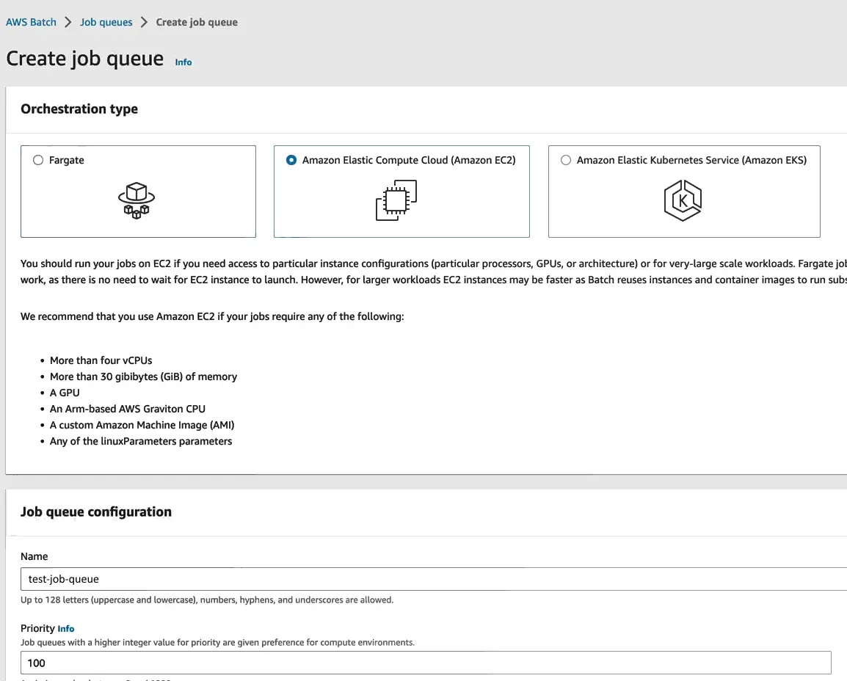Open the AWS Batch breadcrumb link
Viewport: 847px width, 681px height.
[31, 22]
